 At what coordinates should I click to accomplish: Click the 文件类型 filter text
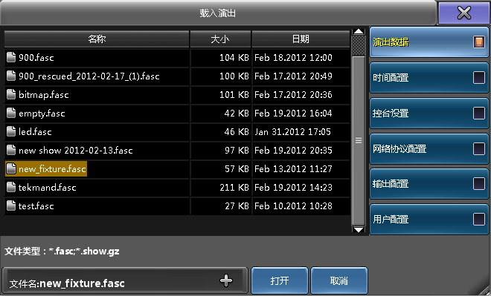62,251
